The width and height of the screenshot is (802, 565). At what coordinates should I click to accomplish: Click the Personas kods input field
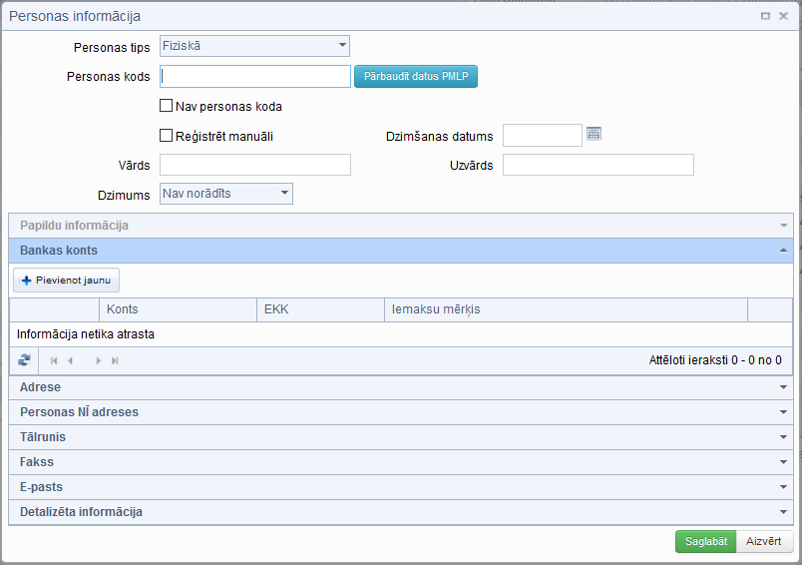pyautogui.click(x=255, y=77)
